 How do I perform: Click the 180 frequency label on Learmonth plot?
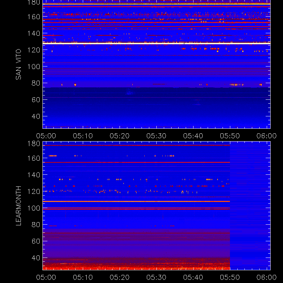pos(34,144)
